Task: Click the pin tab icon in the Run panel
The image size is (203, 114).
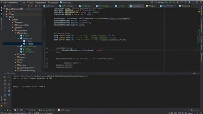Action: 5,100
